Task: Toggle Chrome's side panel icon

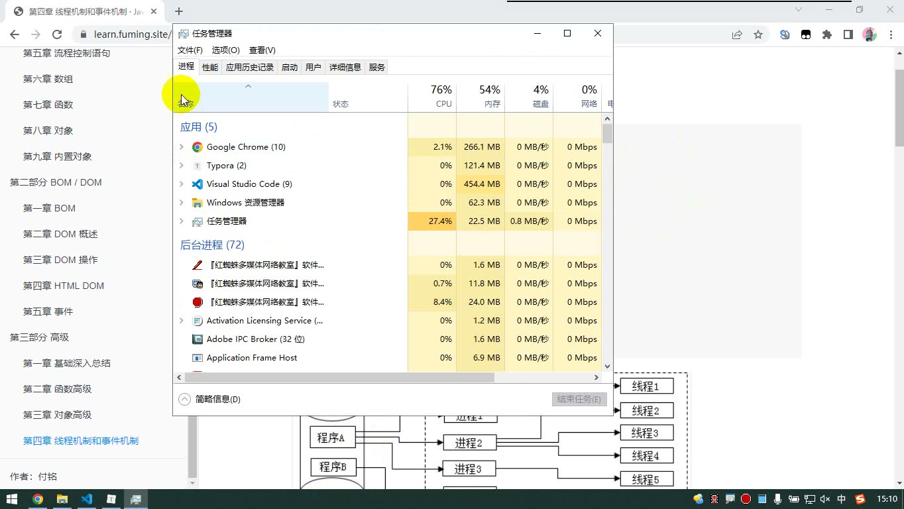Action: (848, 35)
